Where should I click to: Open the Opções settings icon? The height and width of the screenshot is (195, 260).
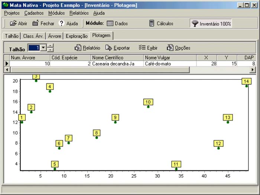click(x=170, y=48)
